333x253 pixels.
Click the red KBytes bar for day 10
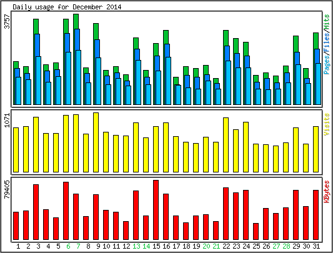click(x=106, y=225)
